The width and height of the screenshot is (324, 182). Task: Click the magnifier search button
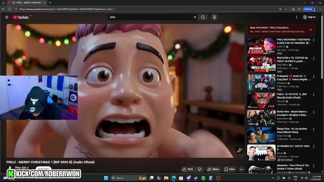pyautogui.click(x=203, y=17)
